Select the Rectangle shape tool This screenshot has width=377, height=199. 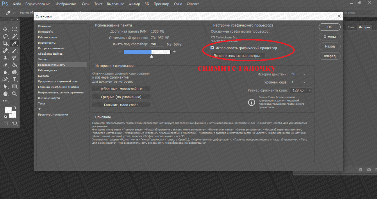[14, 86]
